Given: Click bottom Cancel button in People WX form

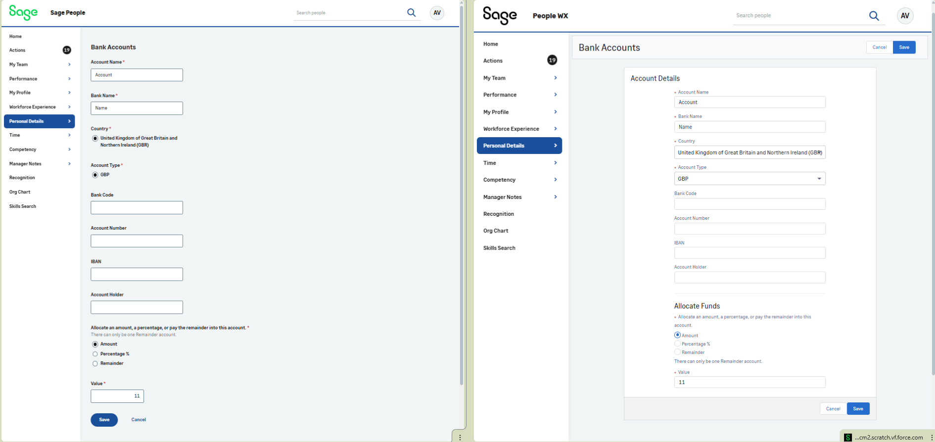Looking at the screenshot, I should [833, 409].
